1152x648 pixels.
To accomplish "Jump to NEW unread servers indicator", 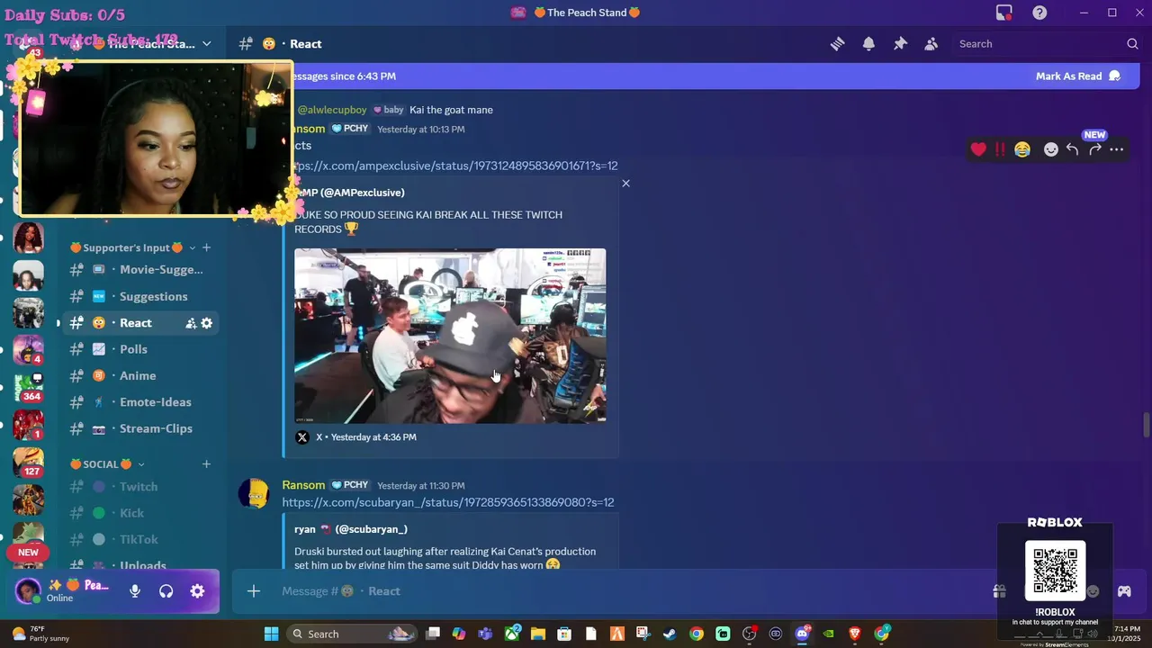I will [x=28, y=553].
